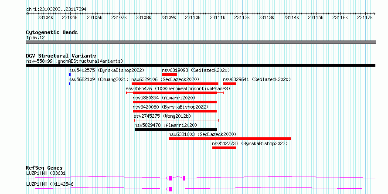The image size is (388, 194).
Task: Select the nsv5402575 ByrskaBishop2022 blue variant marker
Action: (70, 75)
